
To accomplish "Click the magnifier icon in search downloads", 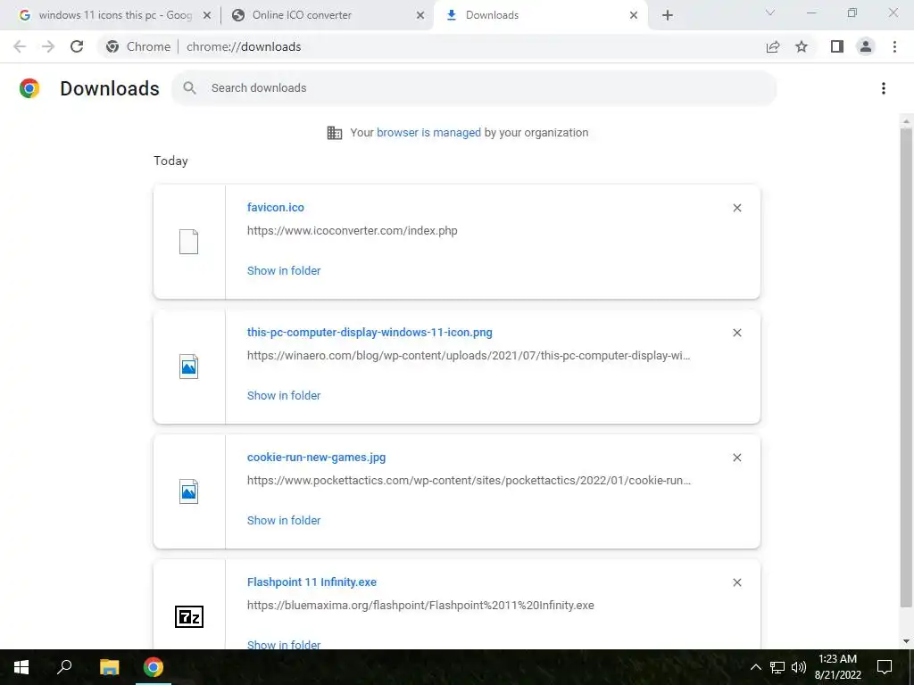I will coord(189,88).
